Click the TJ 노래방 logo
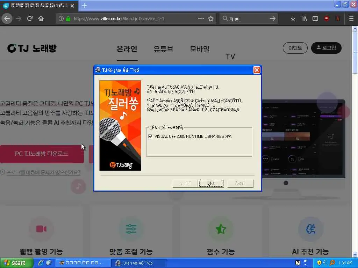The width and height of the screenshot is (358, 268). coord(32,48)
